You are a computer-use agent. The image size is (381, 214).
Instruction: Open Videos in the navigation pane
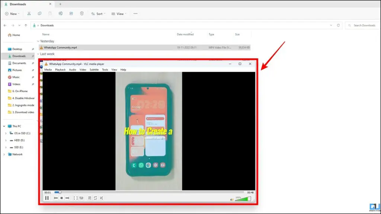tap(14, 84)
